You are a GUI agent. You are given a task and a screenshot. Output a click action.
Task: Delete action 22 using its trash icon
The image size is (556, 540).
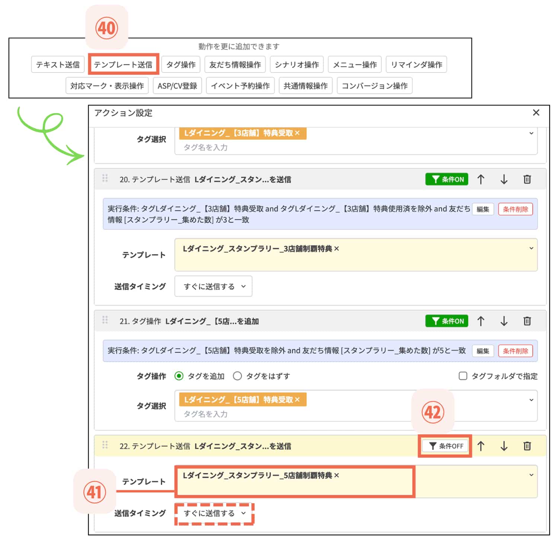pos(527,446)
